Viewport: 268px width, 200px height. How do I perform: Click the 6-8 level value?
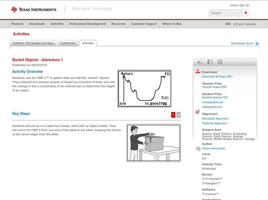click(x=204, y=159)
